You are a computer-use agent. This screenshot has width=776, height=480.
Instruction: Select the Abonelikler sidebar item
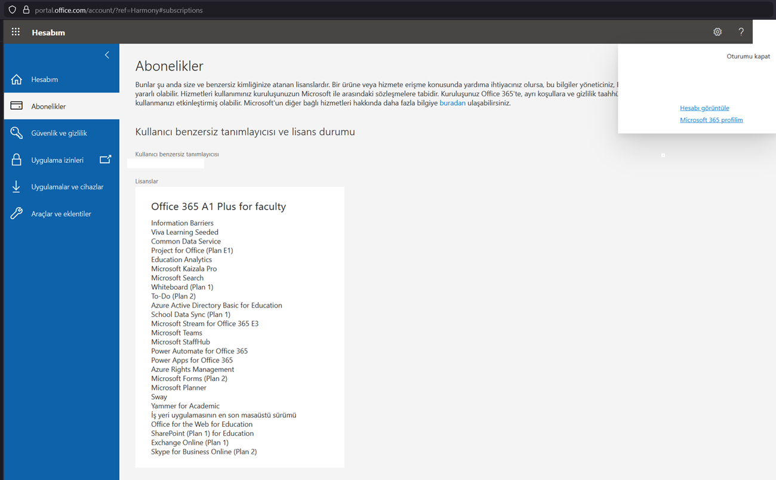click(x=61, y=106)
